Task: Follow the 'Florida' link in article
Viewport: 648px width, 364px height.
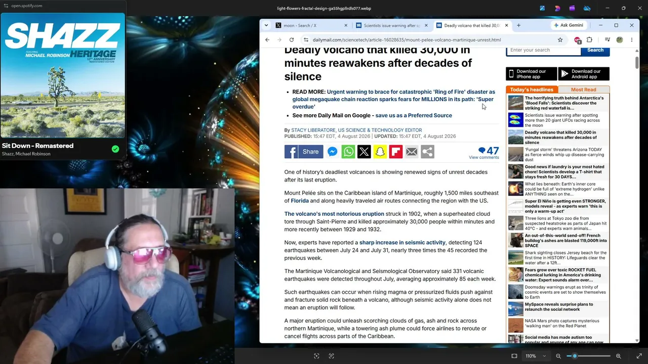Action: pos(300,201)
